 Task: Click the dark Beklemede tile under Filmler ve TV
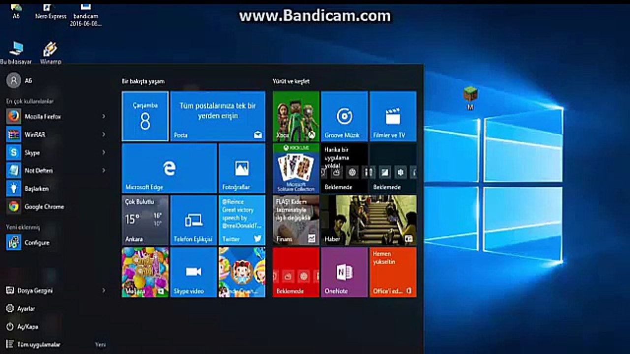click(x=393, y=168)
